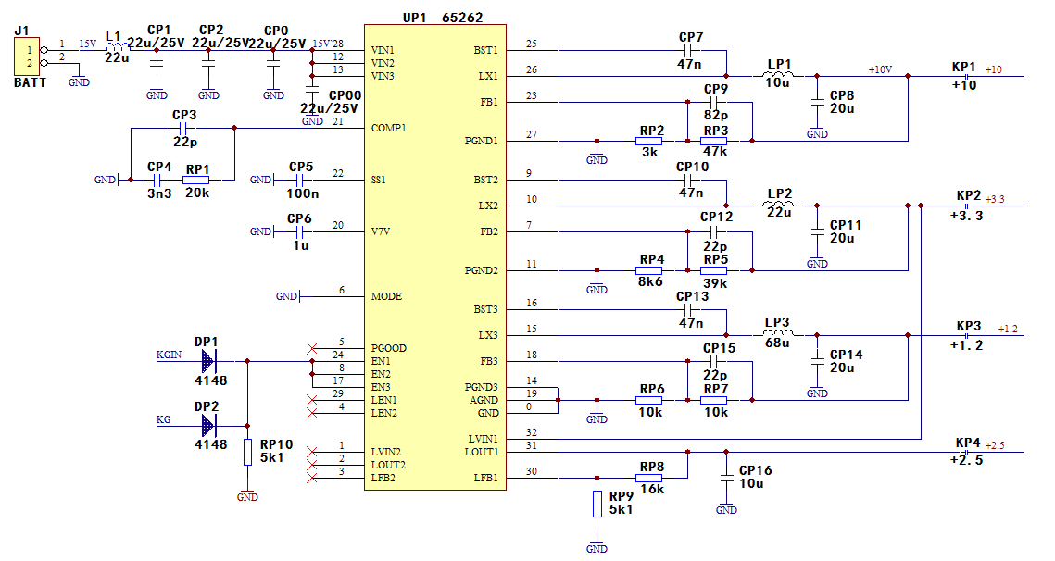The height and width of the screenshot is (561, 1055).
Task: Select the LP2 22u inductor
Action: [778, 204]
